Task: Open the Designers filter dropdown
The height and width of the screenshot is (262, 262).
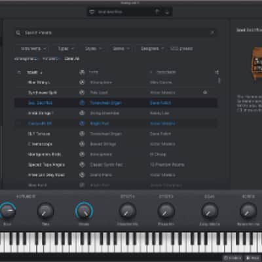Action: tap(152, 48)
